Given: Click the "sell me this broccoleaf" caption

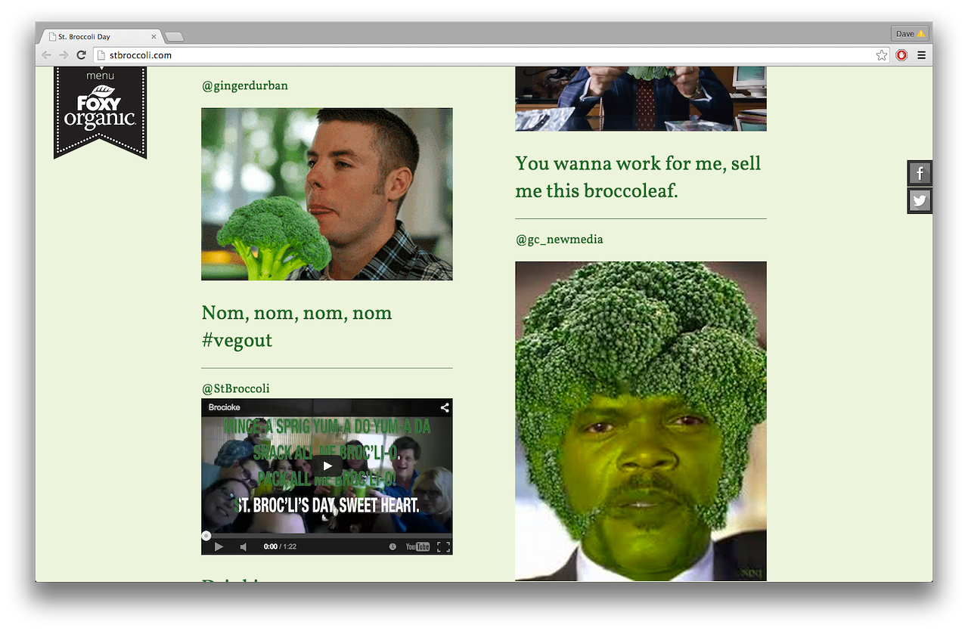Looking at the screenshot, I should click(638, 178).
